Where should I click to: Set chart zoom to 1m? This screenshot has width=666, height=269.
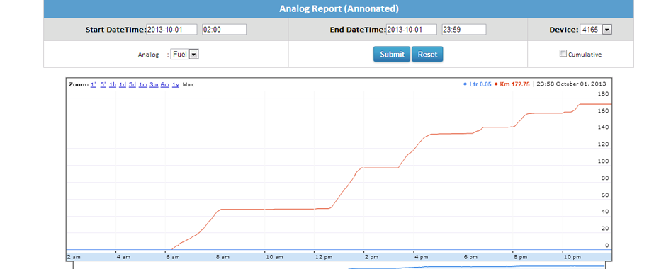[143, 84]
